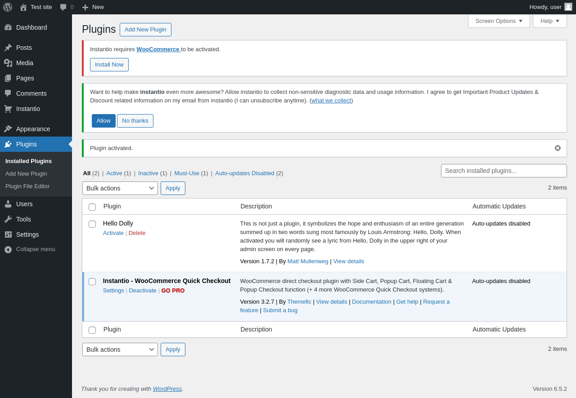Expand the Screen Options panel
The image size is (576, 398).
(499, 21)
